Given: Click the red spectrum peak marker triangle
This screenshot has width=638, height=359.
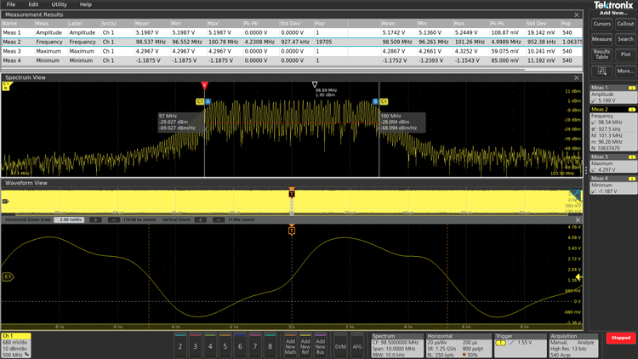Looking at the screenshot, I should [x=204, y=86].
